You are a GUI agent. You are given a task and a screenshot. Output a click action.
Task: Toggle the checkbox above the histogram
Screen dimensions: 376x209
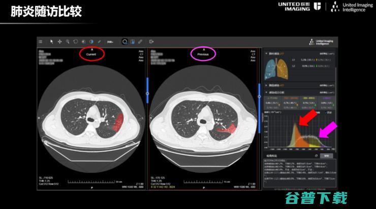326,112
